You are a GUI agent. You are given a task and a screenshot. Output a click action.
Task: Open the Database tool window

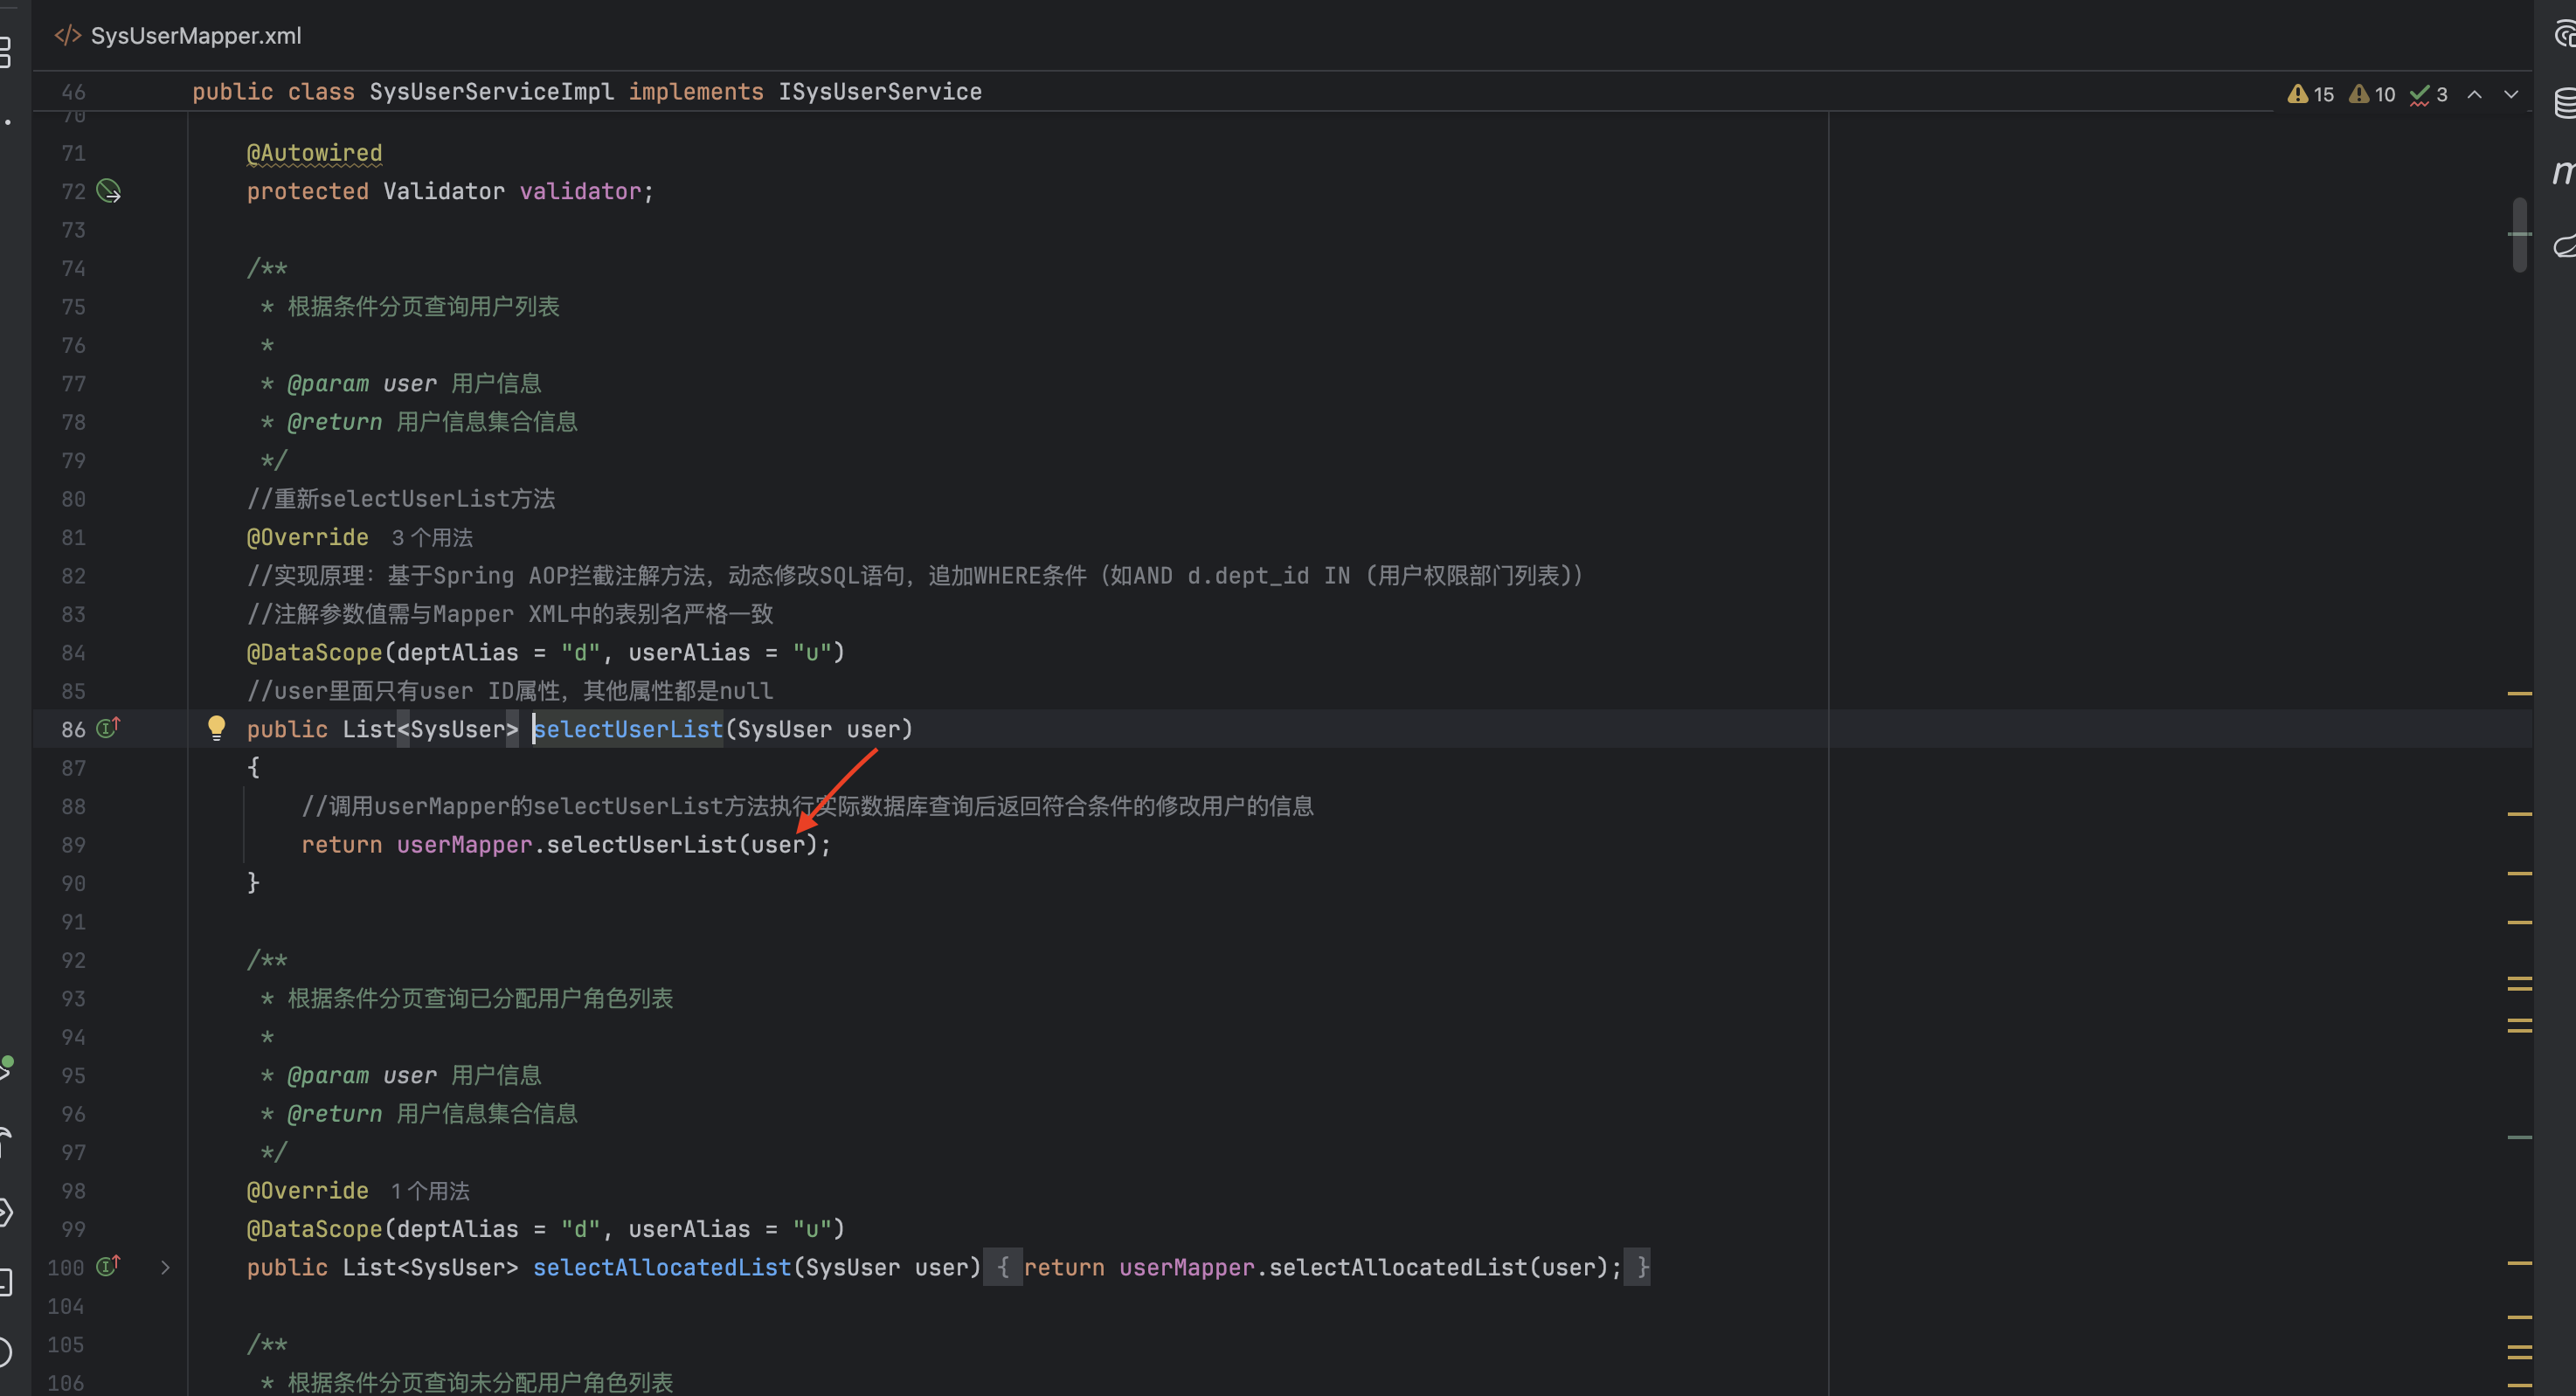pyautogui.click(x=2565, y=103)
